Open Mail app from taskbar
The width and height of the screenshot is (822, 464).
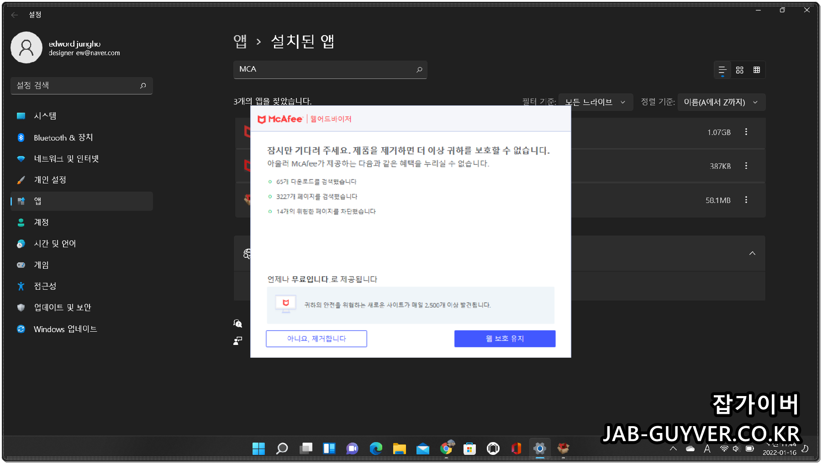point(423,448)
